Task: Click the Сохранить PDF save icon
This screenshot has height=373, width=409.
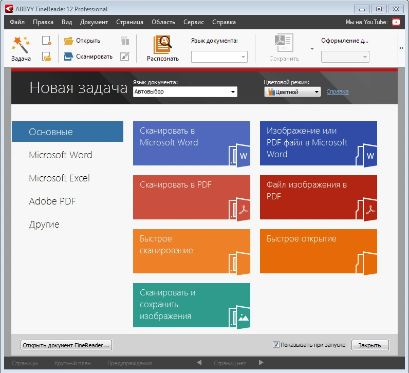Action: [284, 43]
